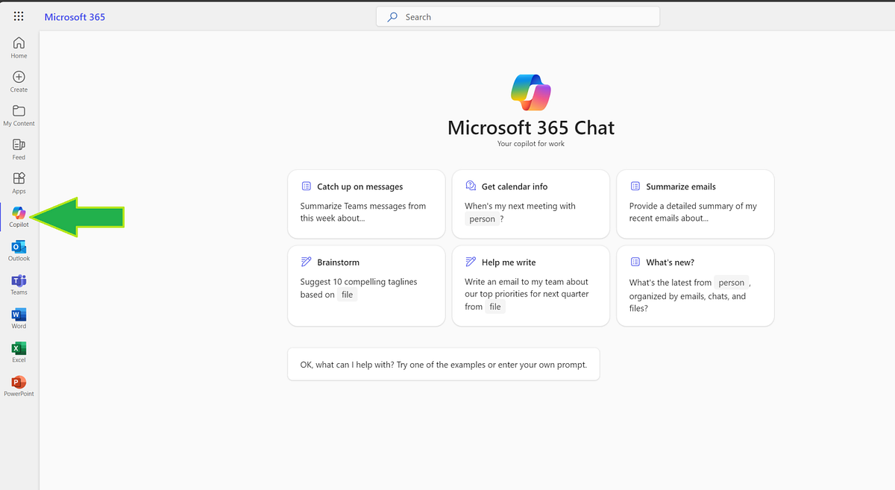Select the Catch up on messages prompt
The width and height of the screenshot is (895, 490).
(x=365, y=204)
